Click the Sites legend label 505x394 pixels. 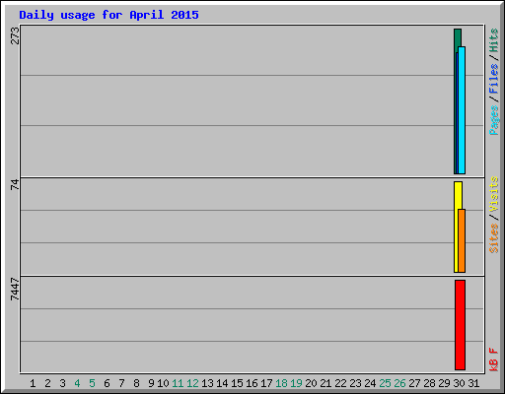(494, 238)
